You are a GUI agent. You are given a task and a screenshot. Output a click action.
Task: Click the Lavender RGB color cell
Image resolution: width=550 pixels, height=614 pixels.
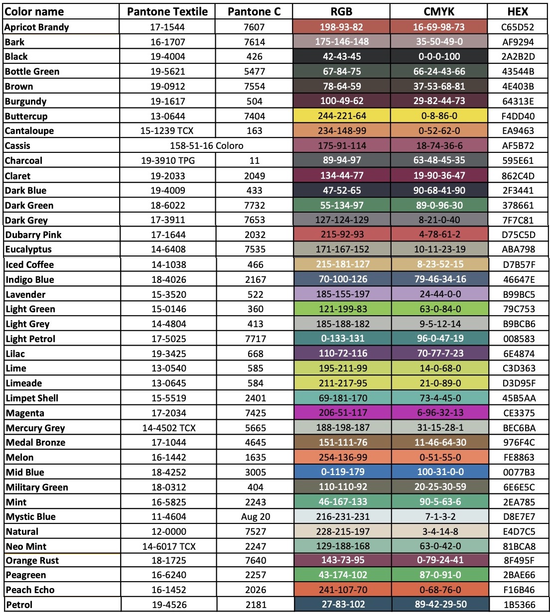[x=342, y=294]
